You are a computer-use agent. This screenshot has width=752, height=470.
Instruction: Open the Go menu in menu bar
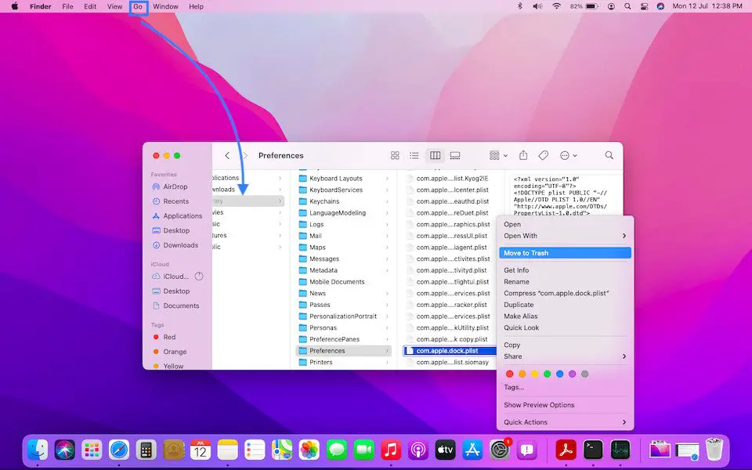138,6
